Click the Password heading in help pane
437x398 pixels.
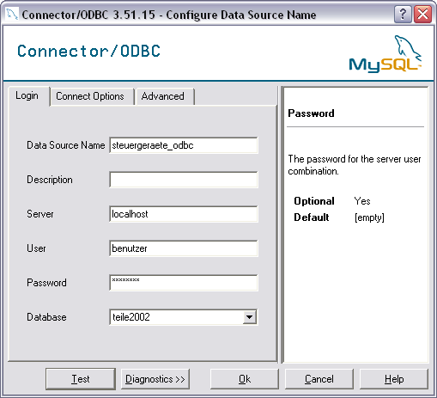[x=311, y=113]
